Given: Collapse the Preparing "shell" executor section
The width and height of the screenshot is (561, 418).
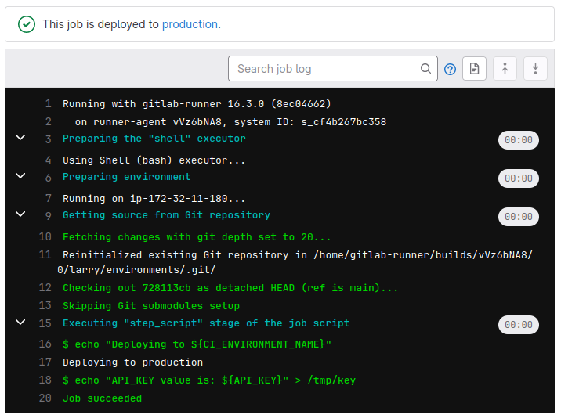Looking at the screenshot, I should [20, 138].
